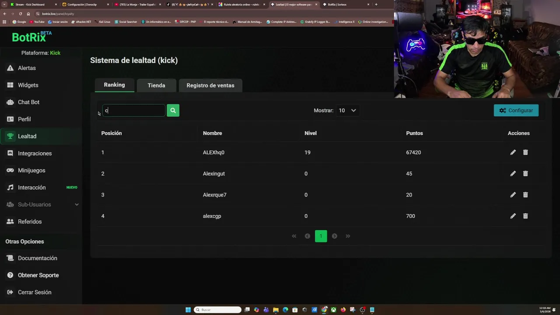560x315 pixels.
Task: Edit the alexcgp row with the pencil
Action: (x=513, y=216)
